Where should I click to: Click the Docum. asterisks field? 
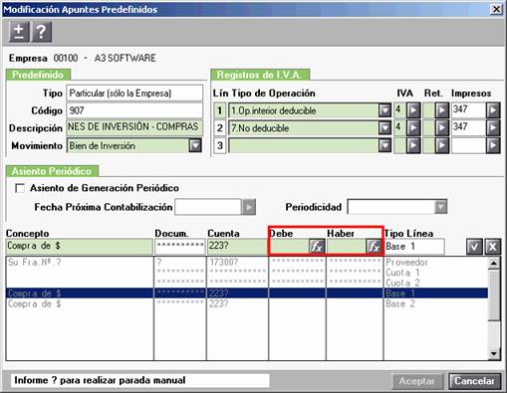pyautogui.click(x=180, y=247)
